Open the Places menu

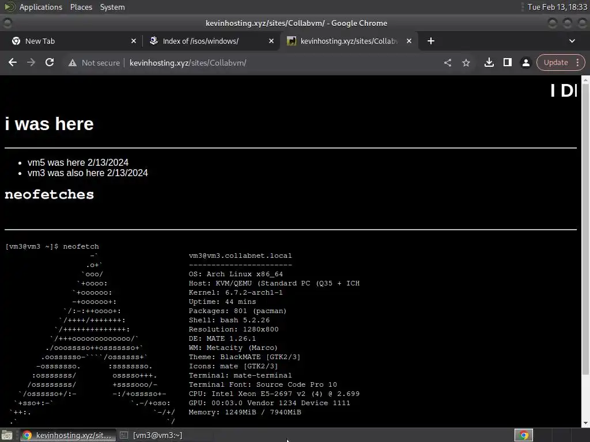pos(81,7)
